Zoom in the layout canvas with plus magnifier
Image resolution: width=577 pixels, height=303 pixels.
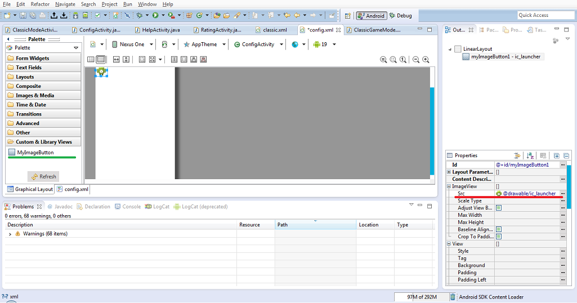(x=426, y=60)
